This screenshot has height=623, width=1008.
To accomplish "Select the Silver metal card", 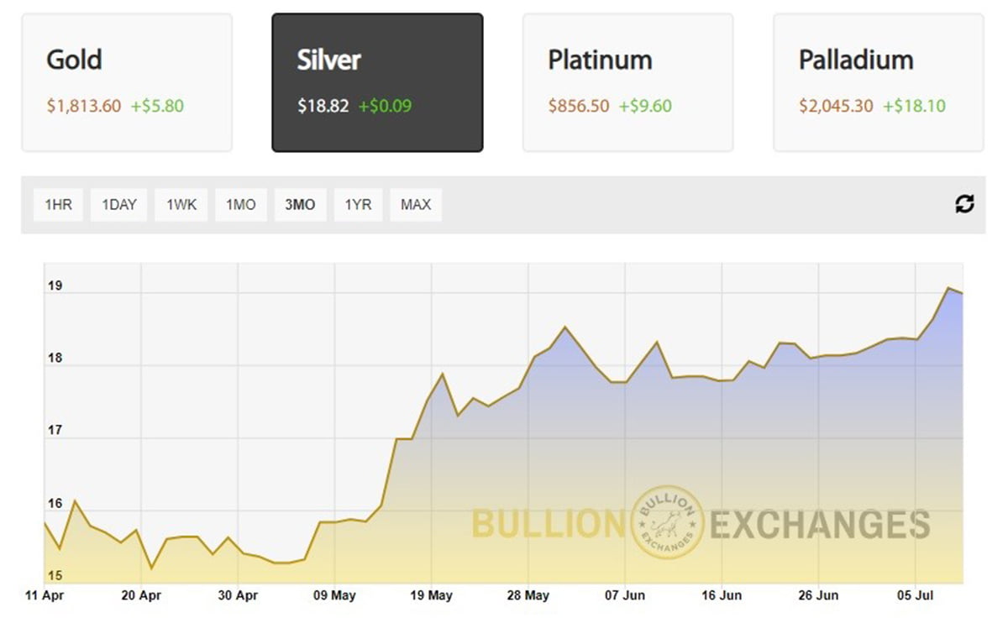I will pyautogui.click(x=377, y=80).
